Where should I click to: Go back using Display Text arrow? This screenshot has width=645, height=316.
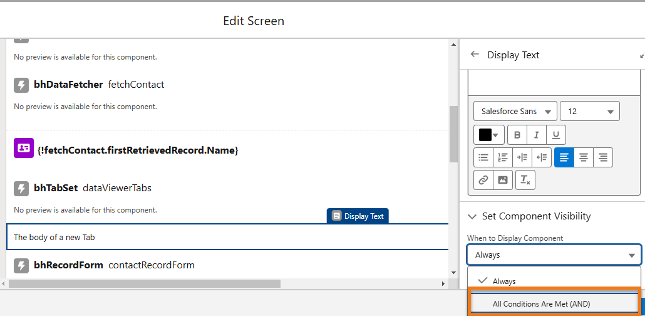click(475, 55)
